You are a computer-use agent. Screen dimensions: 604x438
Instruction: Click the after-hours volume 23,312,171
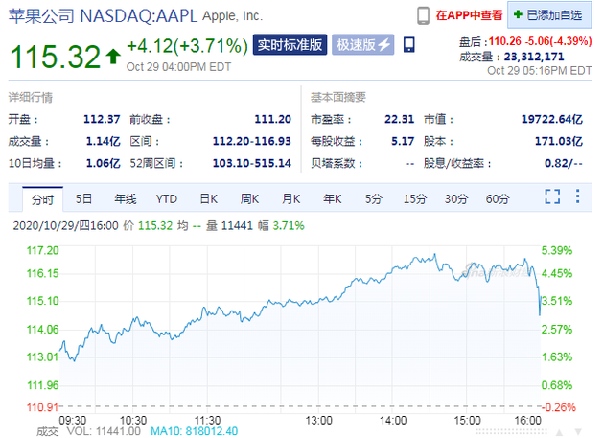click(x=534, y=57)
